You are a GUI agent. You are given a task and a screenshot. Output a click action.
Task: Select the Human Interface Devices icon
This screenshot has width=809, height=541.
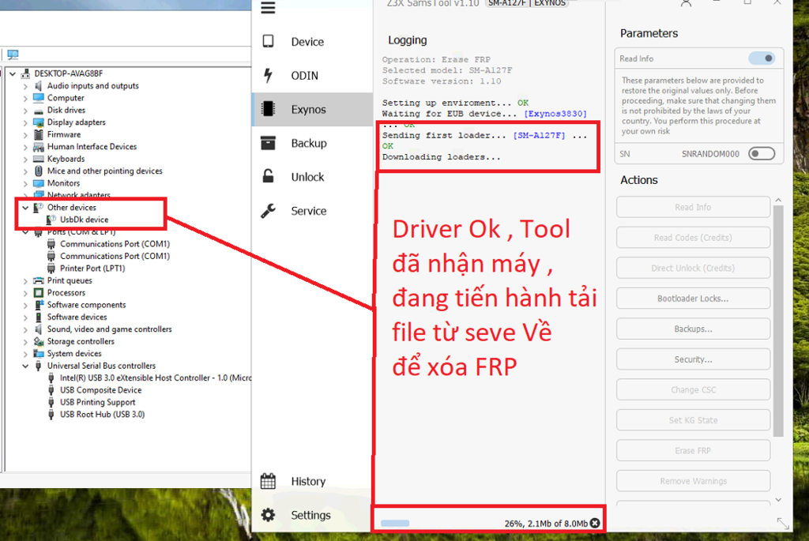click(x=38, y=146)
